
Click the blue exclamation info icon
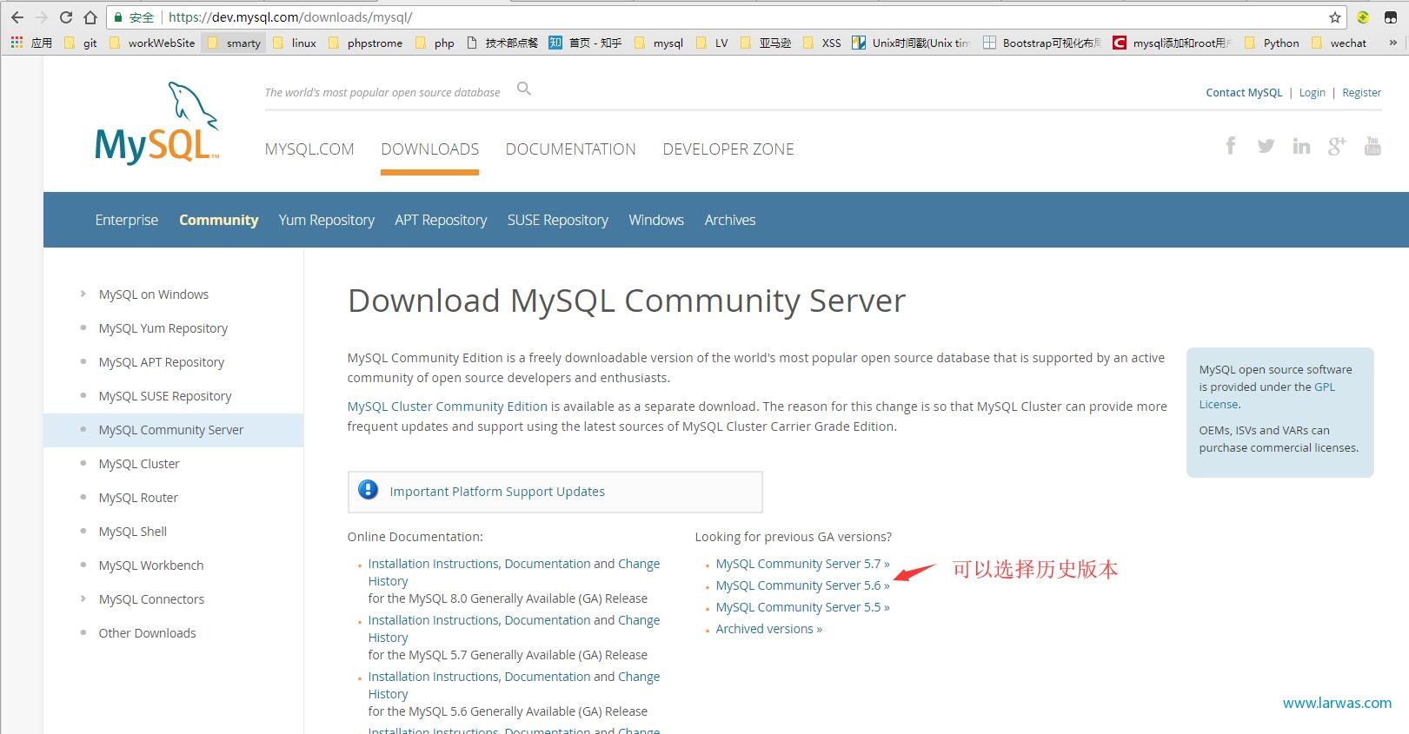point(369,490)
